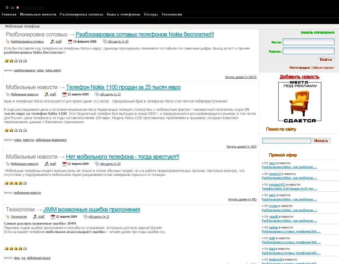This screenshot has width=339, height=264.
Task: Click the comment bubble icon beside 'обсудить (+ 8)'
Action: coord(105,42)
